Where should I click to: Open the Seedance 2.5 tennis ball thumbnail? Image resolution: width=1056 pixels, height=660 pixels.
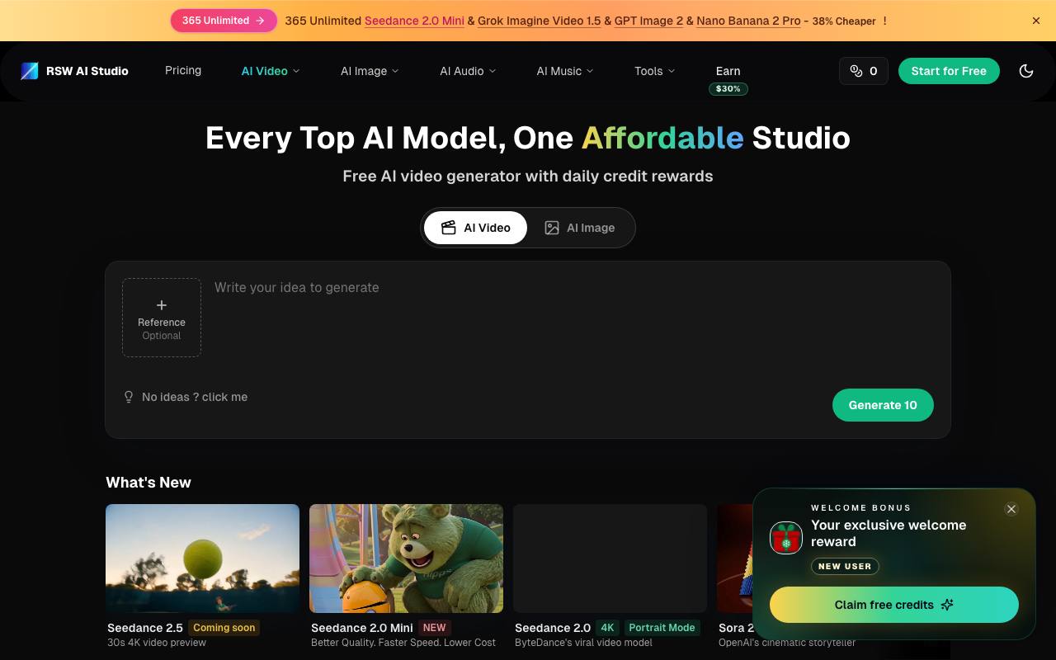click(202, 559)
